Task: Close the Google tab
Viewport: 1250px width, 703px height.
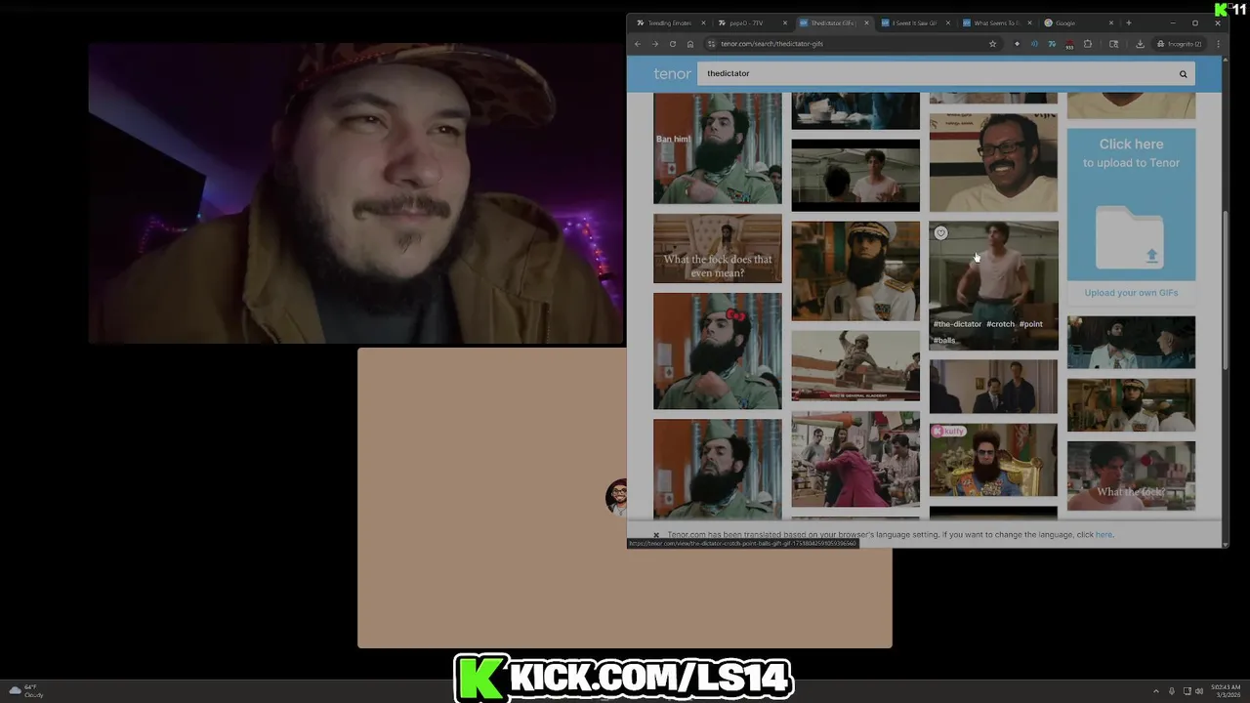Action: click(x=1110, y=22)
